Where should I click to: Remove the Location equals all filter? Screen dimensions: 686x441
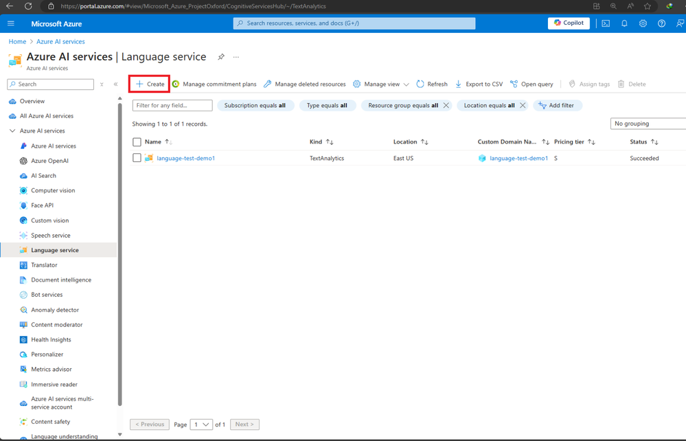523,105
